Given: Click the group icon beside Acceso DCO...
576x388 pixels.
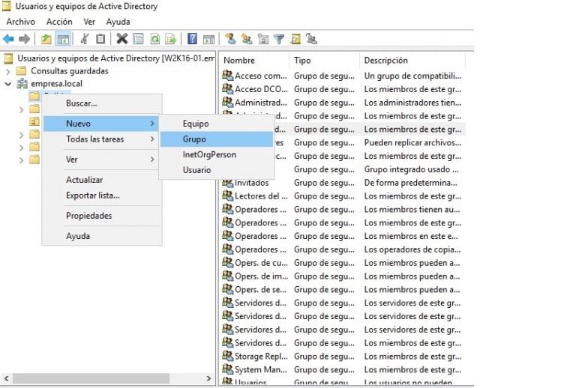Looking at the screenshot, I should pos(227,88).
